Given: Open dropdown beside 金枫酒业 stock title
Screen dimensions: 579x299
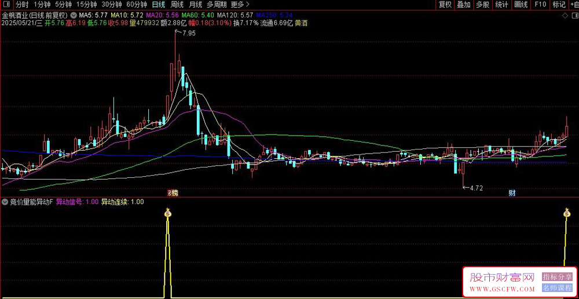Looking at the screenshot, I should [x=74, y=16].
